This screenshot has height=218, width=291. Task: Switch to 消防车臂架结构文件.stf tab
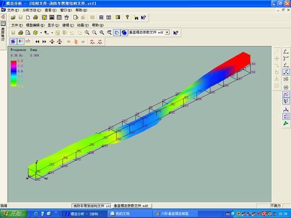click(x=92, y=206)
